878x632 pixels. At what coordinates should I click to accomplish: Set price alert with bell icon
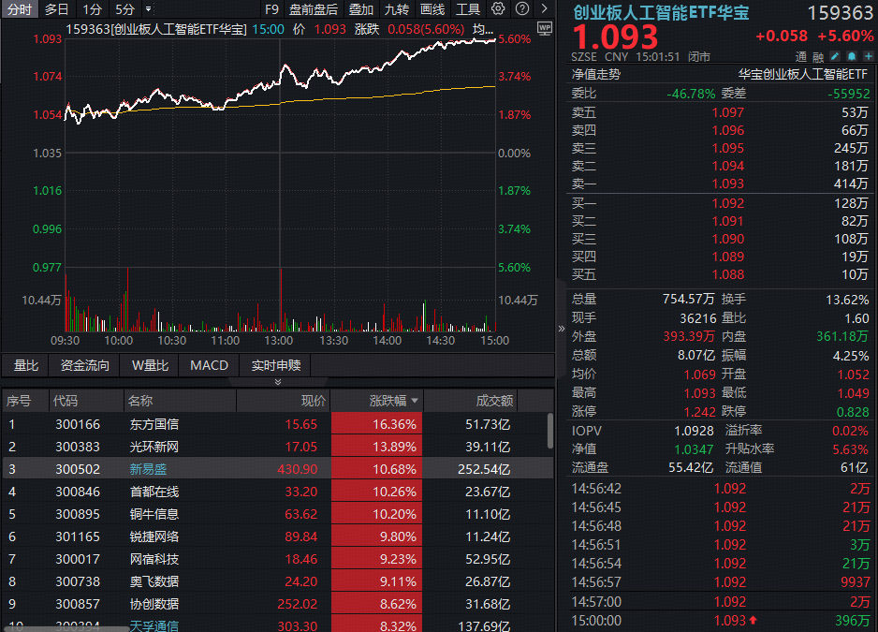pos(850,56)
